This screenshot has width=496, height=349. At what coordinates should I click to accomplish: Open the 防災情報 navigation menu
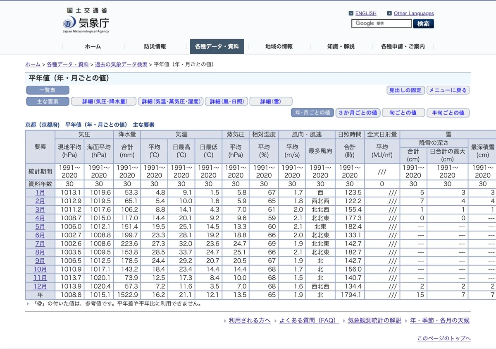click(155, 46)
